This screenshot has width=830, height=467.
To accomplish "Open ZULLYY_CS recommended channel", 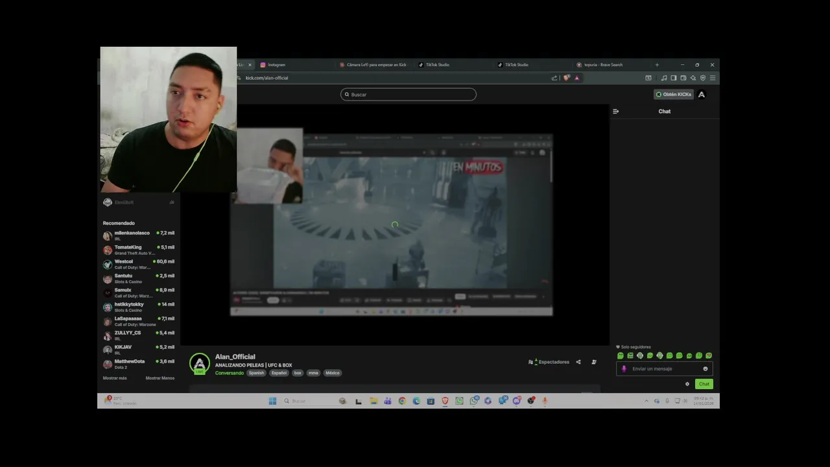I will tap(139, 335).
